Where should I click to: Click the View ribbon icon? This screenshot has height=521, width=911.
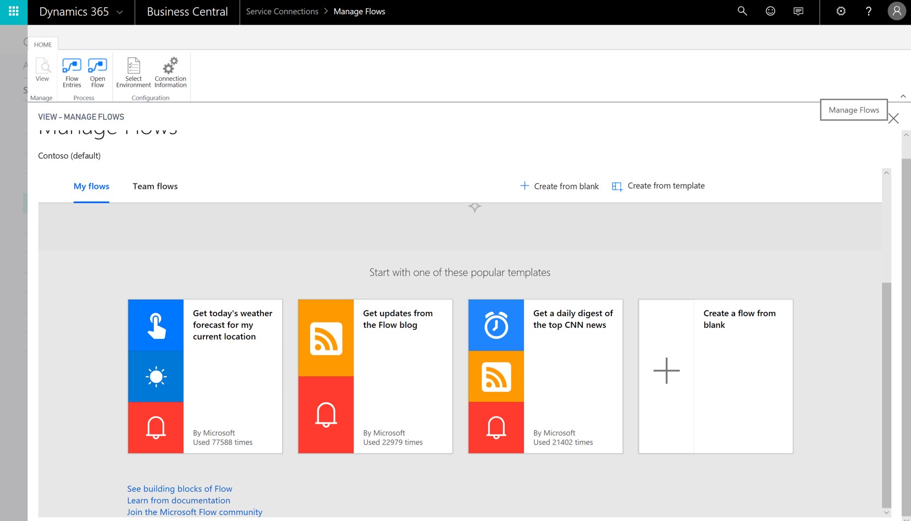click(42, 70)
